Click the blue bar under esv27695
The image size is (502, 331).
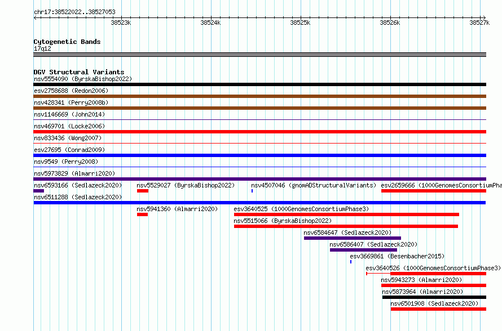[259, 155]
